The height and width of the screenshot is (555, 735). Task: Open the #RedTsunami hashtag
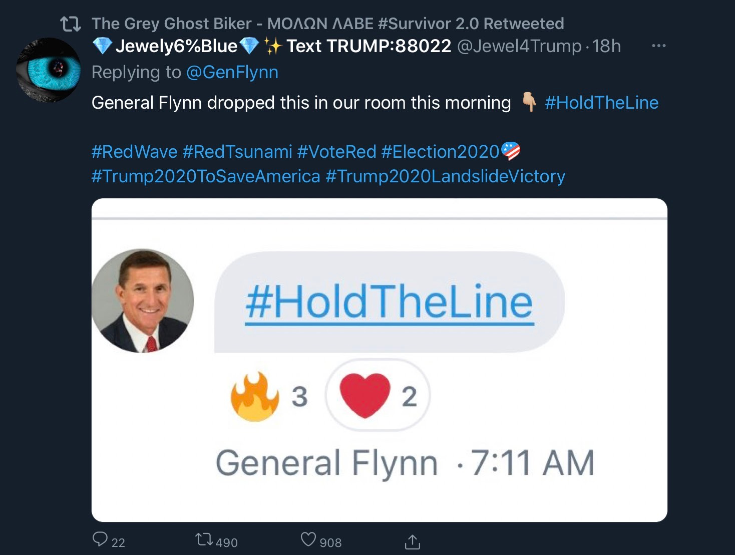click(237, 151)
